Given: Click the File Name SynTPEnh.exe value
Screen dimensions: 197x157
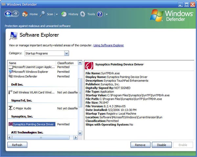Looking at the screenshot, I should [x=110, y=73].
